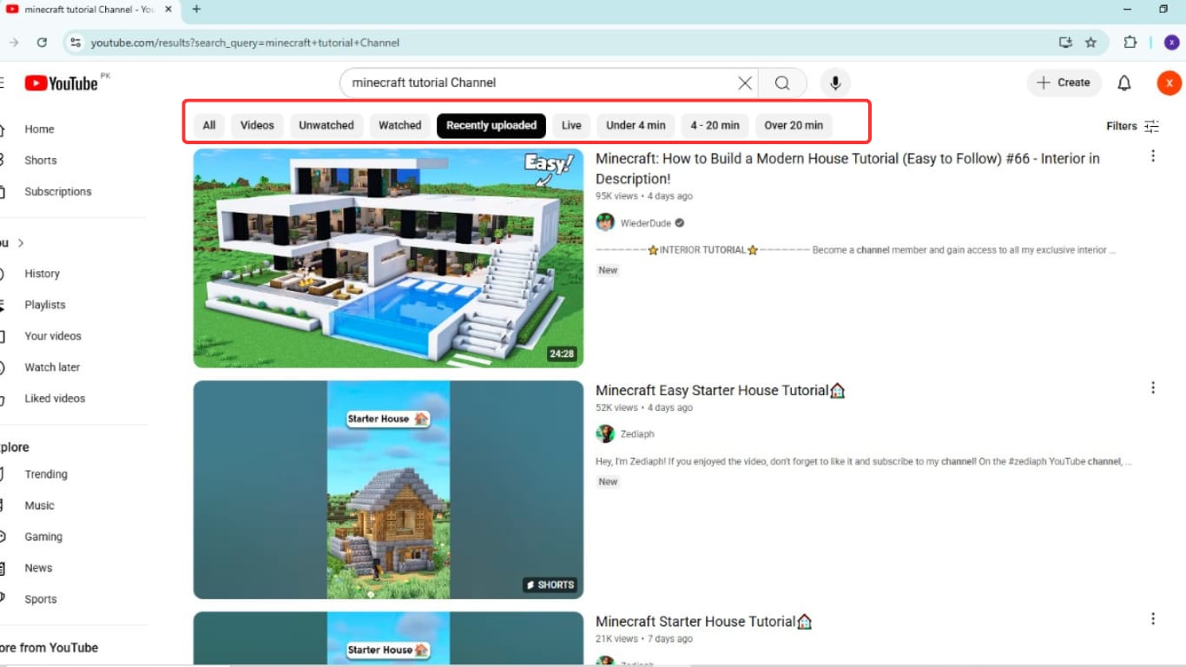Open the Modern House Tutorial video title
The height and width of the screenshot is (667, 1186).
pos(847,168)
